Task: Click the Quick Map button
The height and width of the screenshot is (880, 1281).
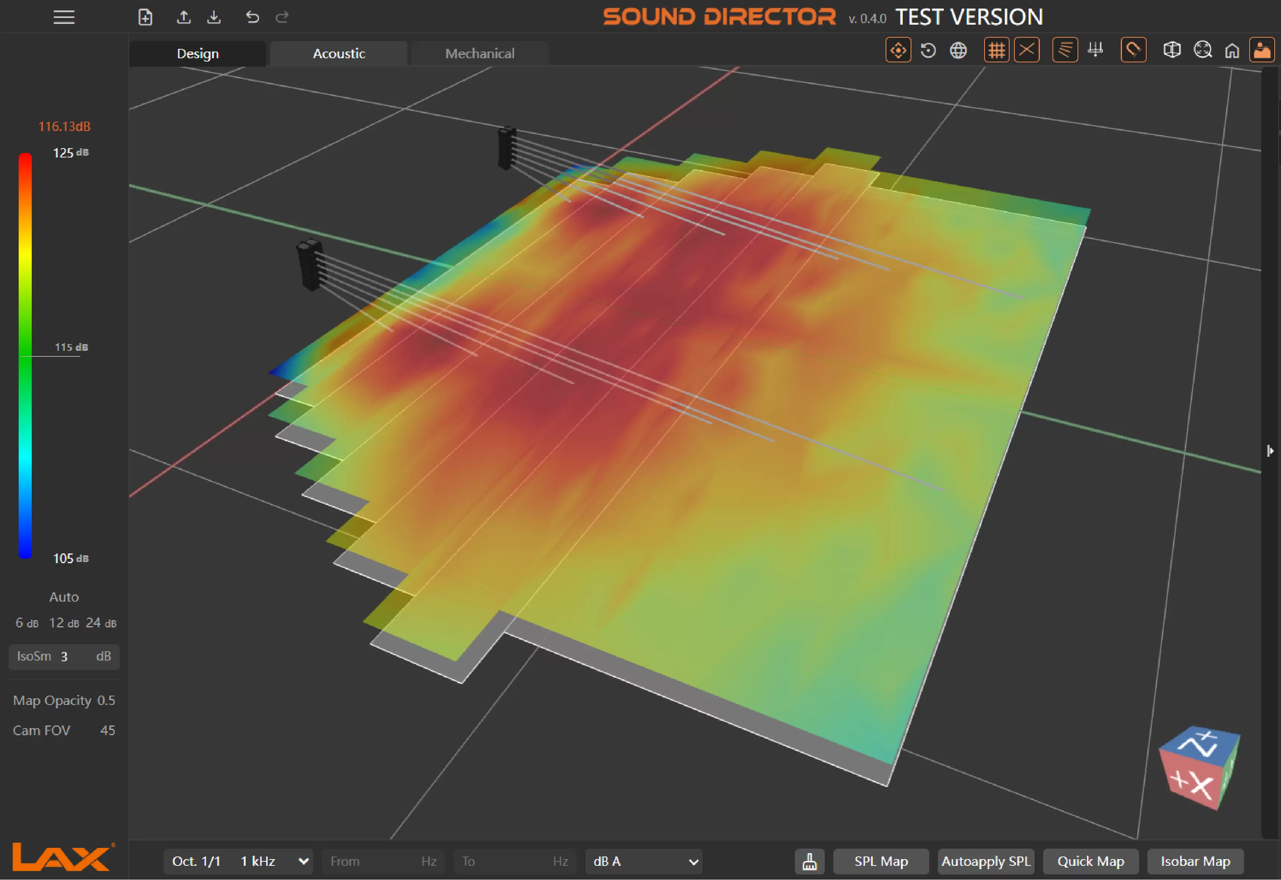Action: (1090, 861)
